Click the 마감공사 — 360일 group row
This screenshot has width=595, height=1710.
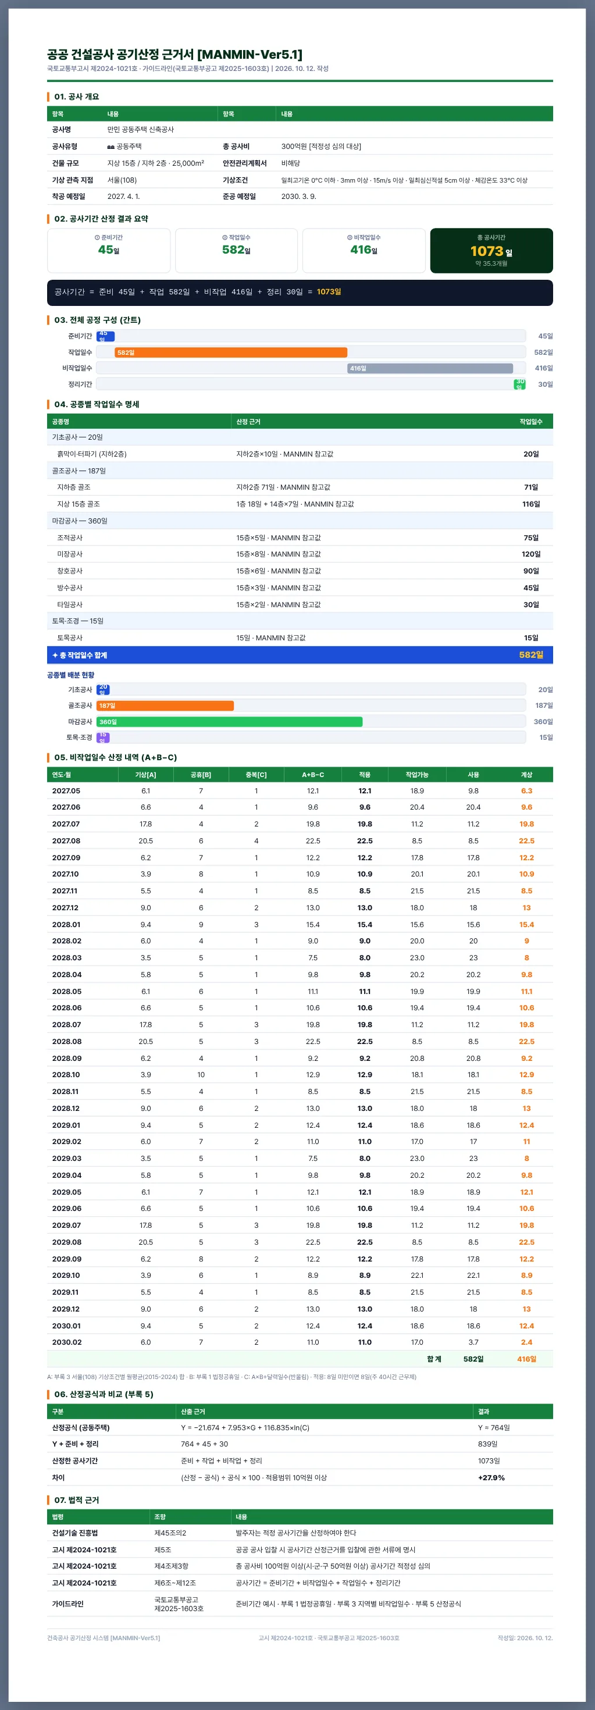click(x=300, y=521)
